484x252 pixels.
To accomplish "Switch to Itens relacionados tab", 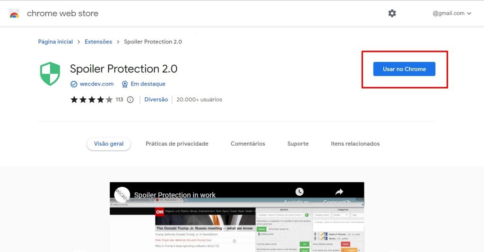I will [x=355, y=144].
